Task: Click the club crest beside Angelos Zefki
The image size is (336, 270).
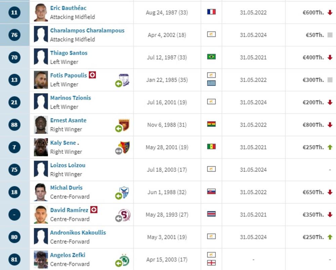Action: tap(124, 260)
